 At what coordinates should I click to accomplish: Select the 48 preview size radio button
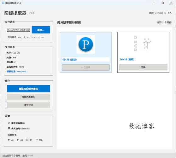coord(9,140)
